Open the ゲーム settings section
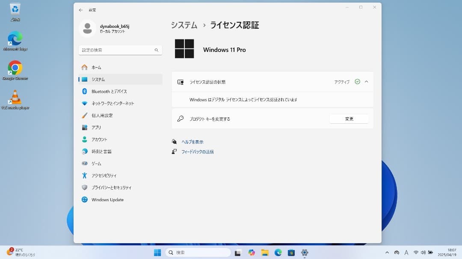 pos(97,163)
